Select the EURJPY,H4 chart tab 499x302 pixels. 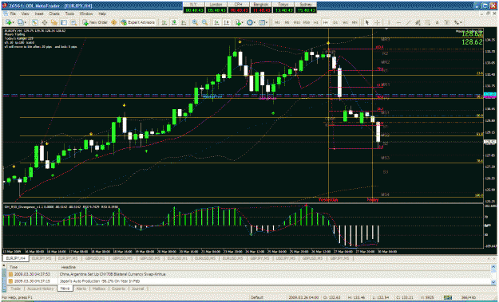(x=16, y=258)
